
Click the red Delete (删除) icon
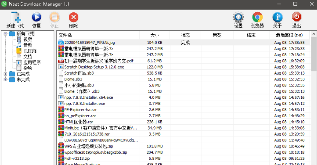point(73,18)
